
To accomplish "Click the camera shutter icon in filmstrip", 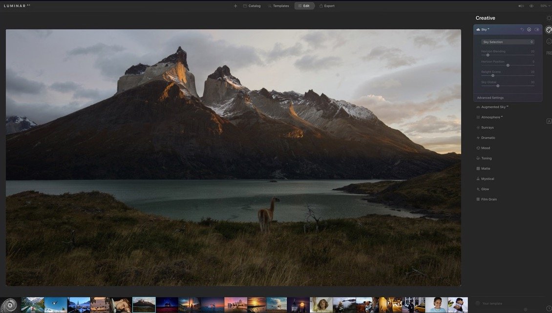I will [10, 305].
